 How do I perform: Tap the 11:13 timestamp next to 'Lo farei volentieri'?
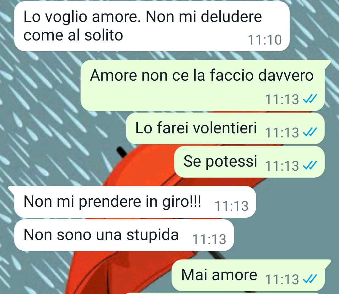click(x=282, y=132)
